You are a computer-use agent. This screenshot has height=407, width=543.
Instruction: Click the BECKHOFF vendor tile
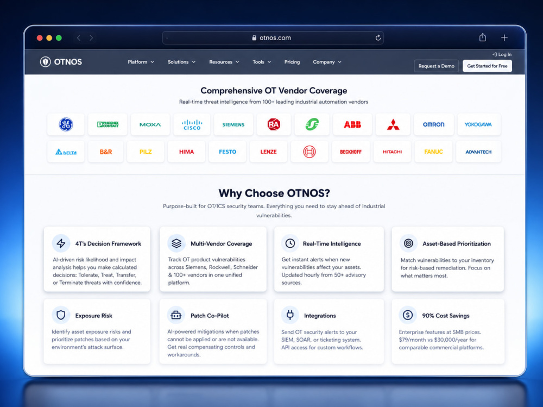(350, 152)
